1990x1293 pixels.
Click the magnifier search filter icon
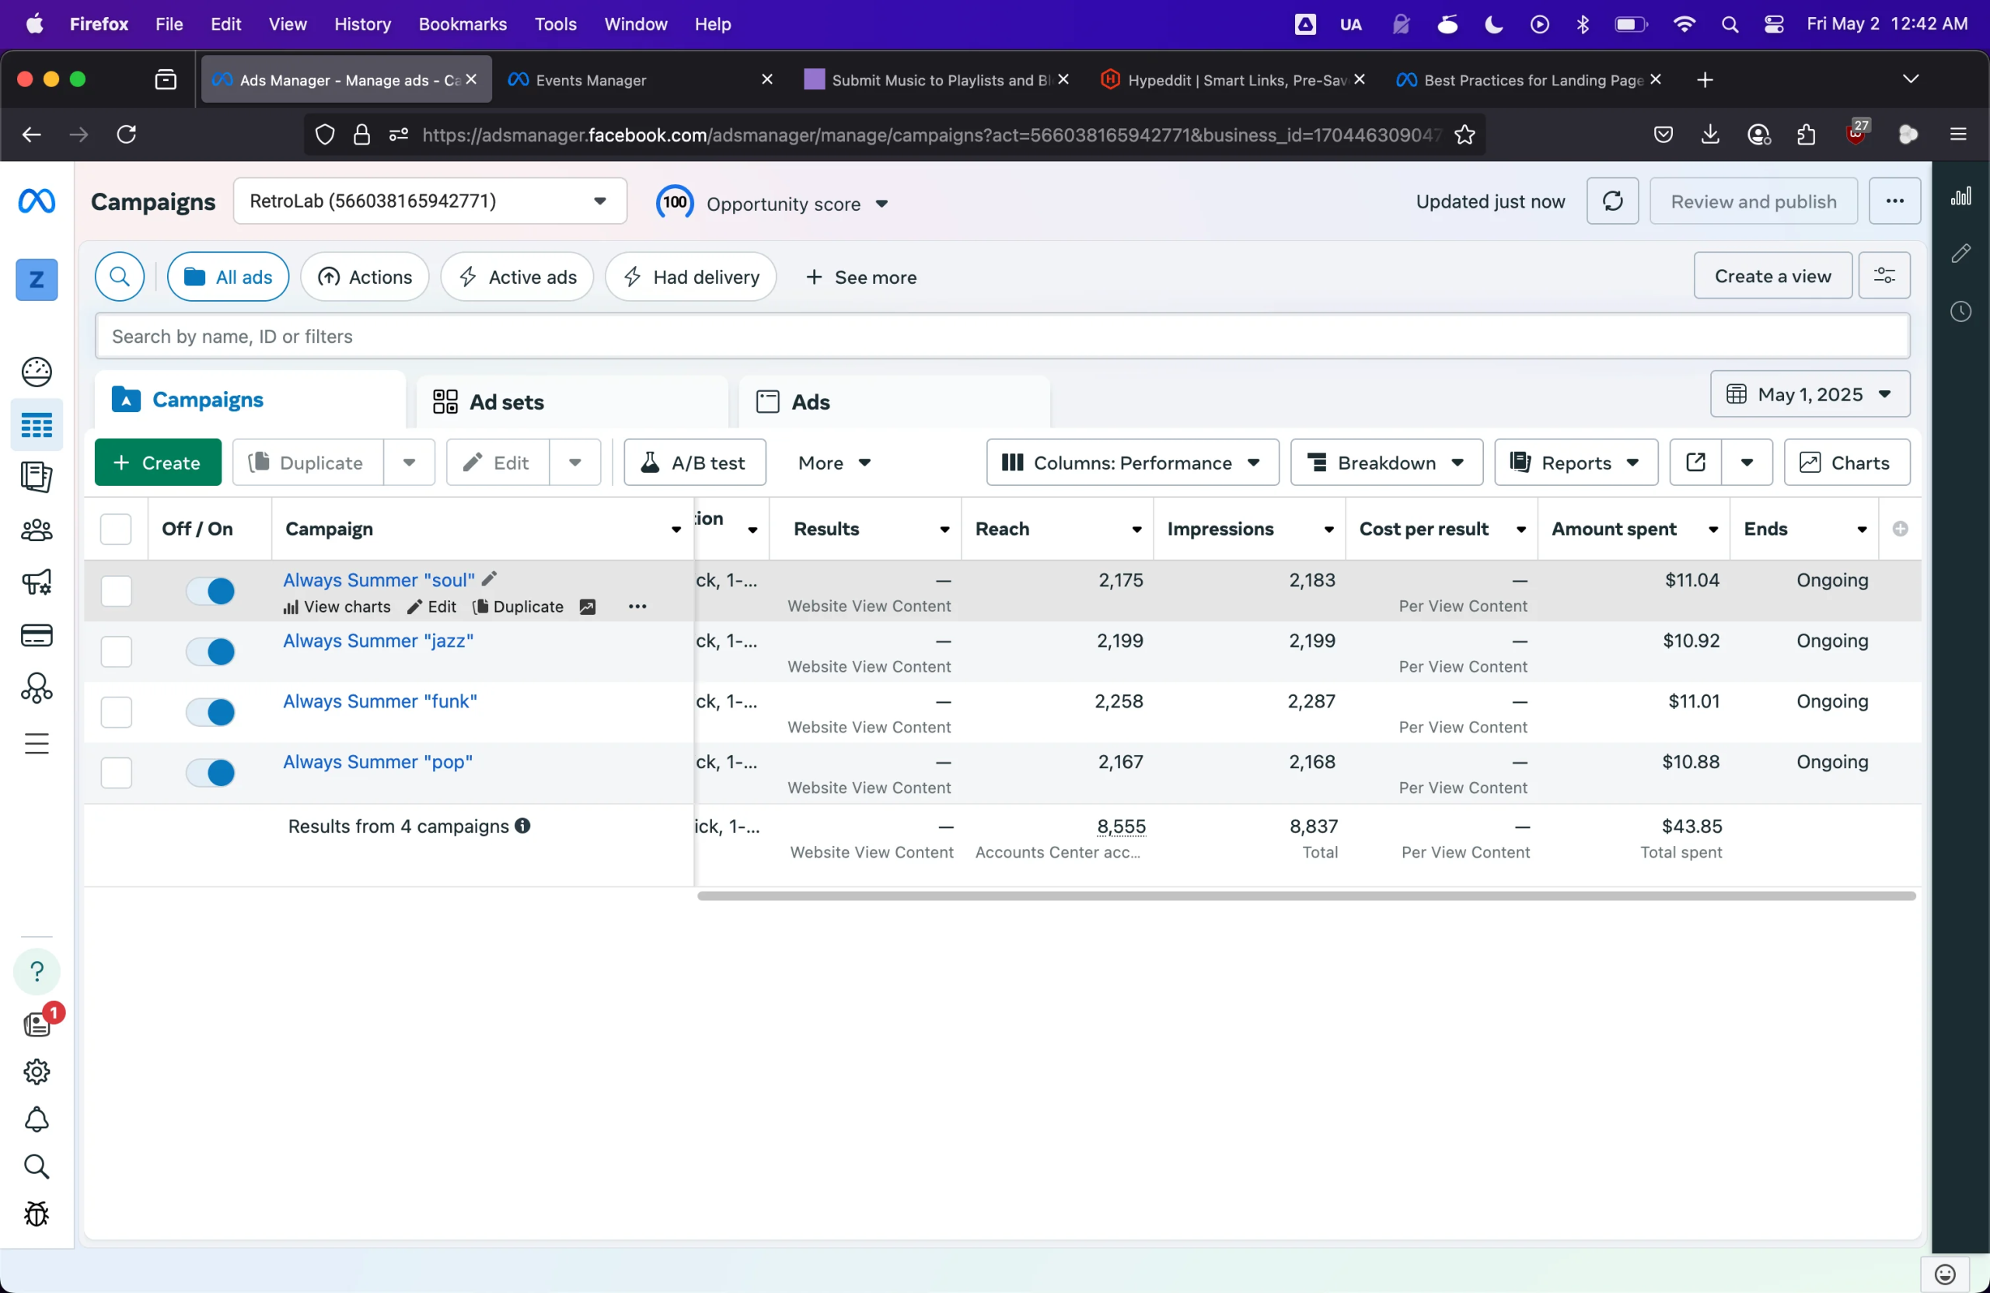click(120, 277)
